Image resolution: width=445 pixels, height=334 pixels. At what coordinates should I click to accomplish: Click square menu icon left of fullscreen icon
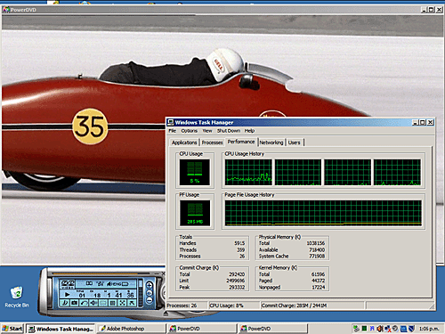[112, 303]
